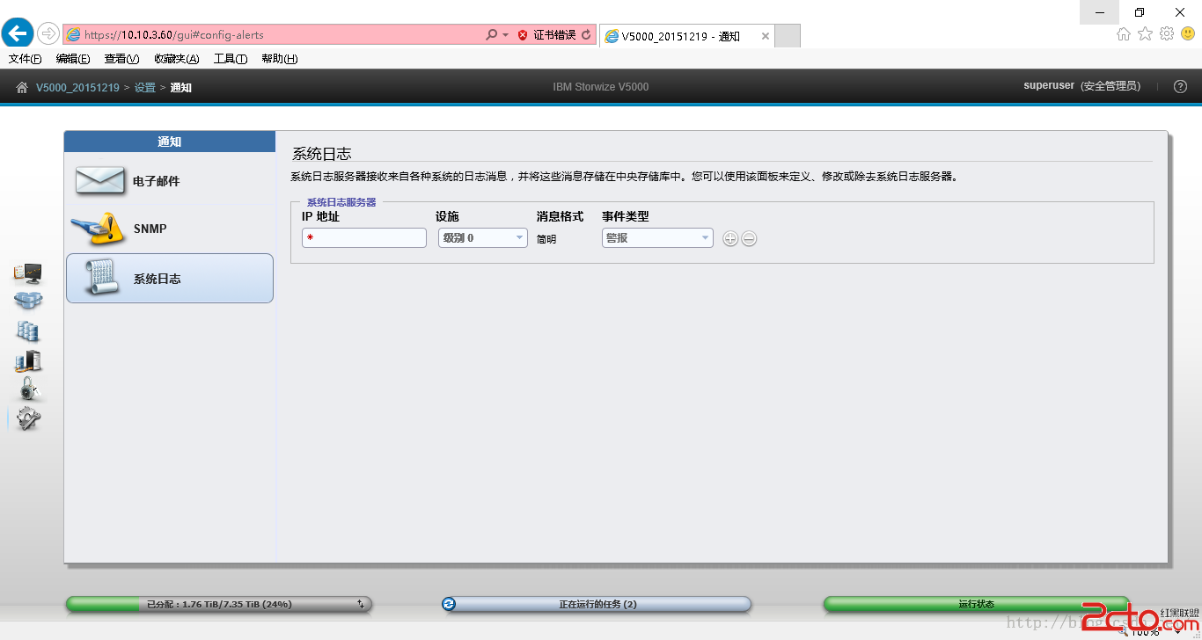
Task: Open the 工具(T) menu
Action: click(x=231, y=59)
